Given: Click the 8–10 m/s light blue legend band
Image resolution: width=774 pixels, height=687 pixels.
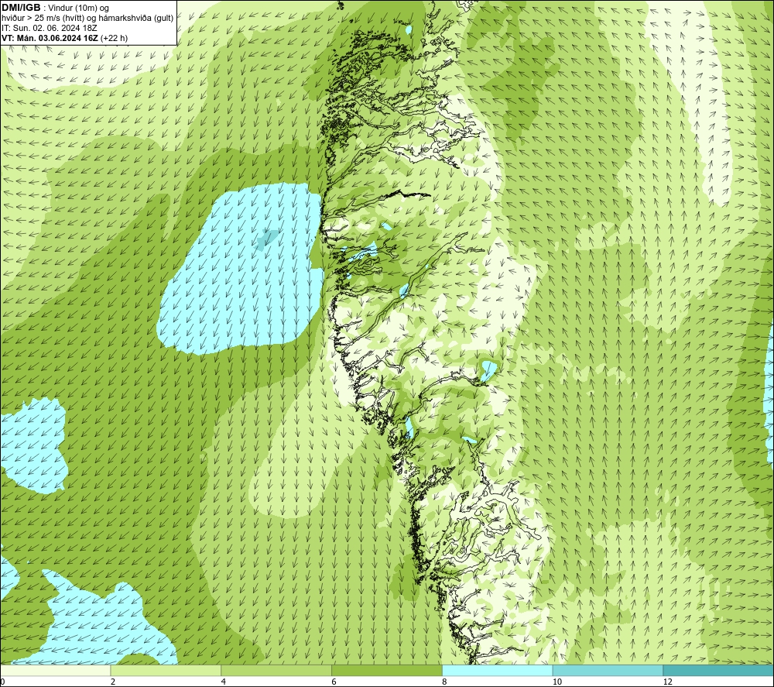Looking at the screenshot, I should [x=498, y=670].
